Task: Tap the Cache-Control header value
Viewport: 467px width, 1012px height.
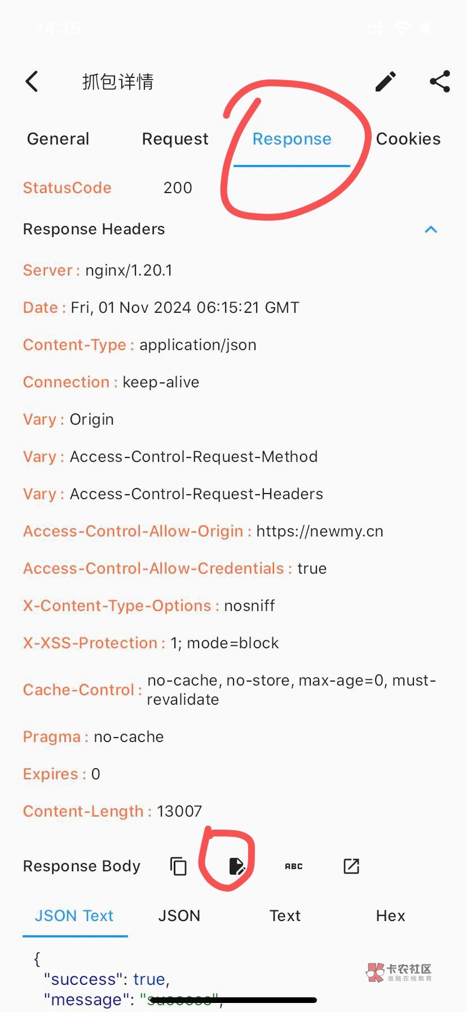Action: (290, 690)
